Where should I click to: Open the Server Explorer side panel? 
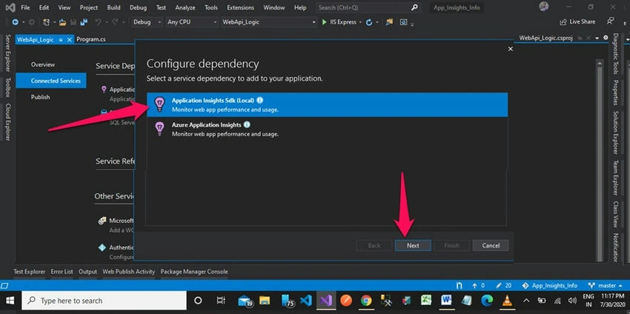[x=8, y=54]
